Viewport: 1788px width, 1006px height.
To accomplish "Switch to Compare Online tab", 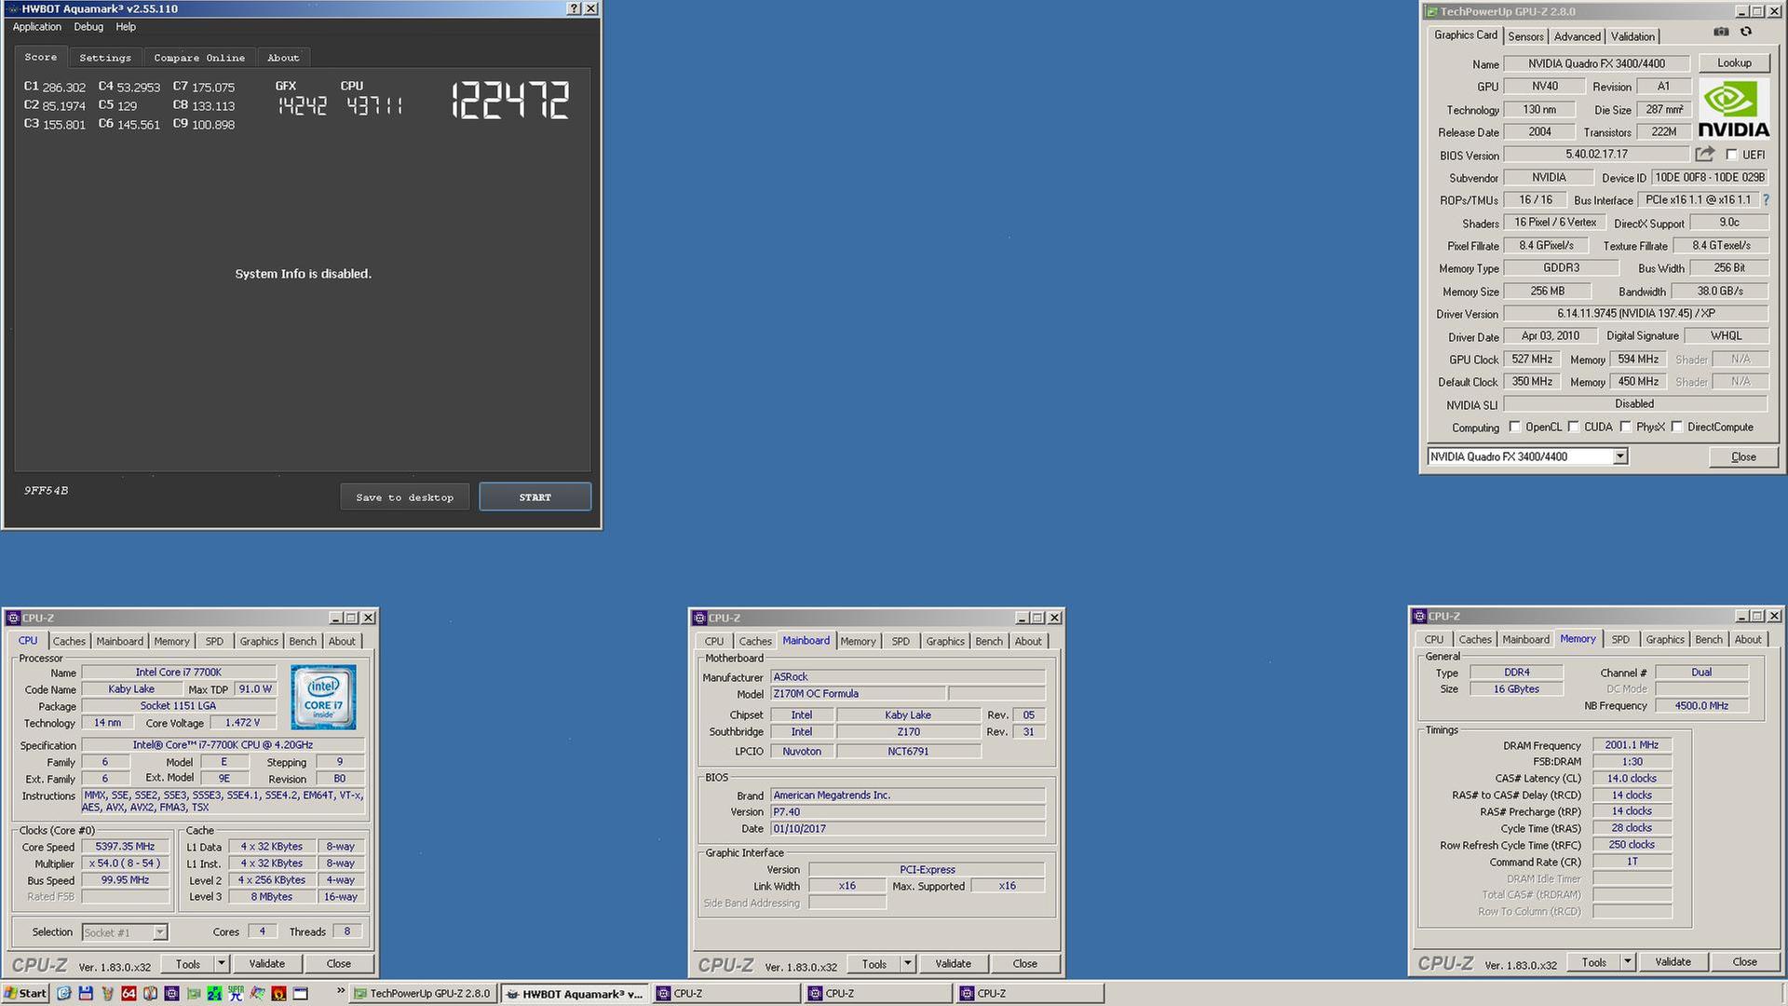I will [199, 58].
